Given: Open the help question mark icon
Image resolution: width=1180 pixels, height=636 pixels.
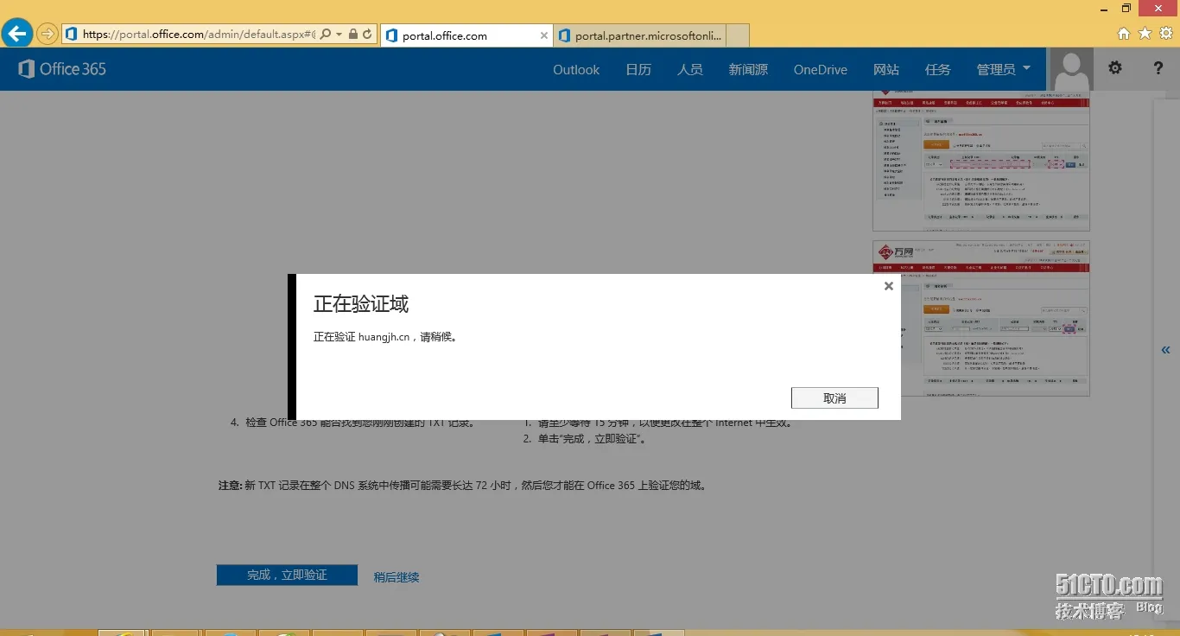Looking at the screenshot, I should click(x=1158, y=67).
